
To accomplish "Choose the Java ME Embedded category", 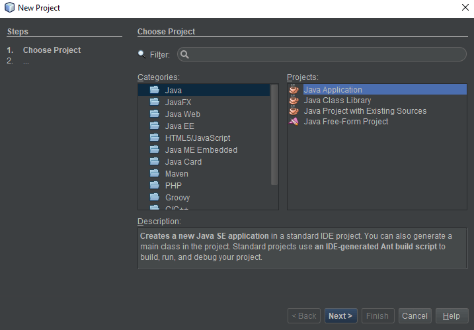I will click(204, 149).
